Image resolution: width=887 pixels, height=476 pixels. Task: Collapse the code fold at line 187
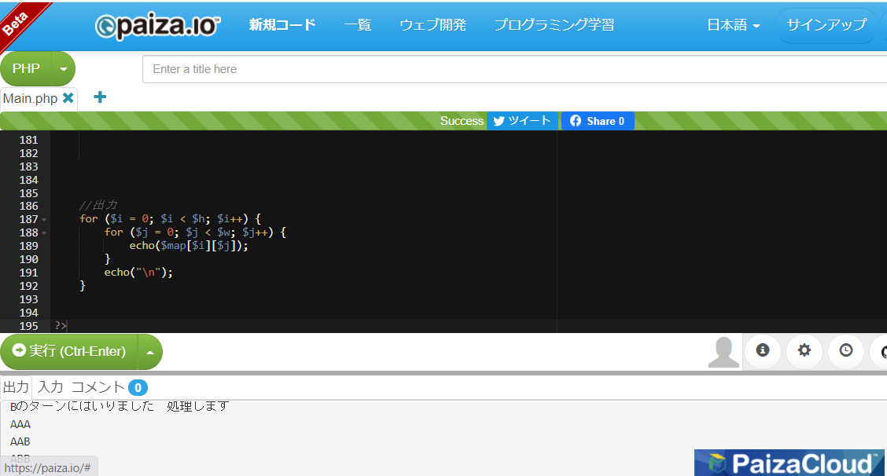point(44,219)
